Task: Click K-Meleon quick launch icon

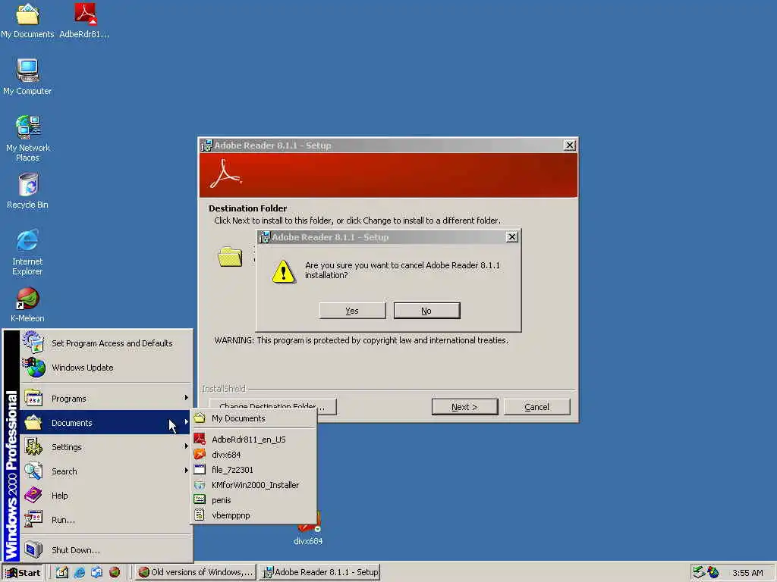Action: [115, 572]
